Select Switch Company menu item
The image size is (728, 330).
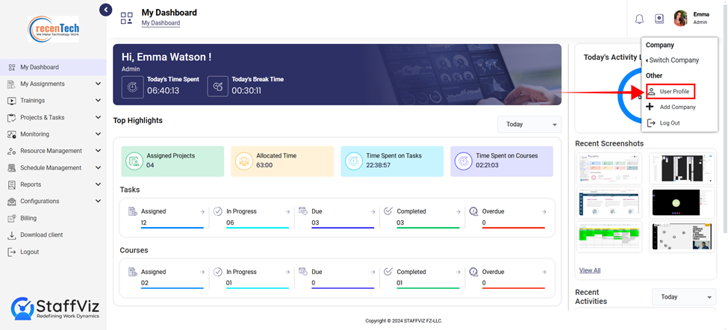coord(672,60)
